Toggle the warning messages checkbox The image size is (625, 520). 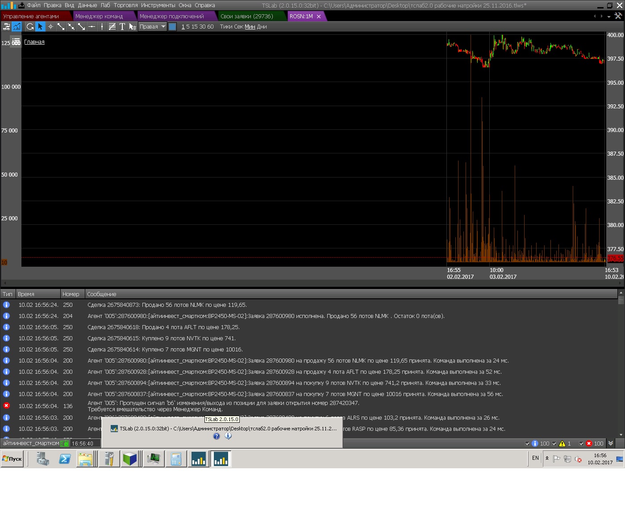click(x=554, y=444)
